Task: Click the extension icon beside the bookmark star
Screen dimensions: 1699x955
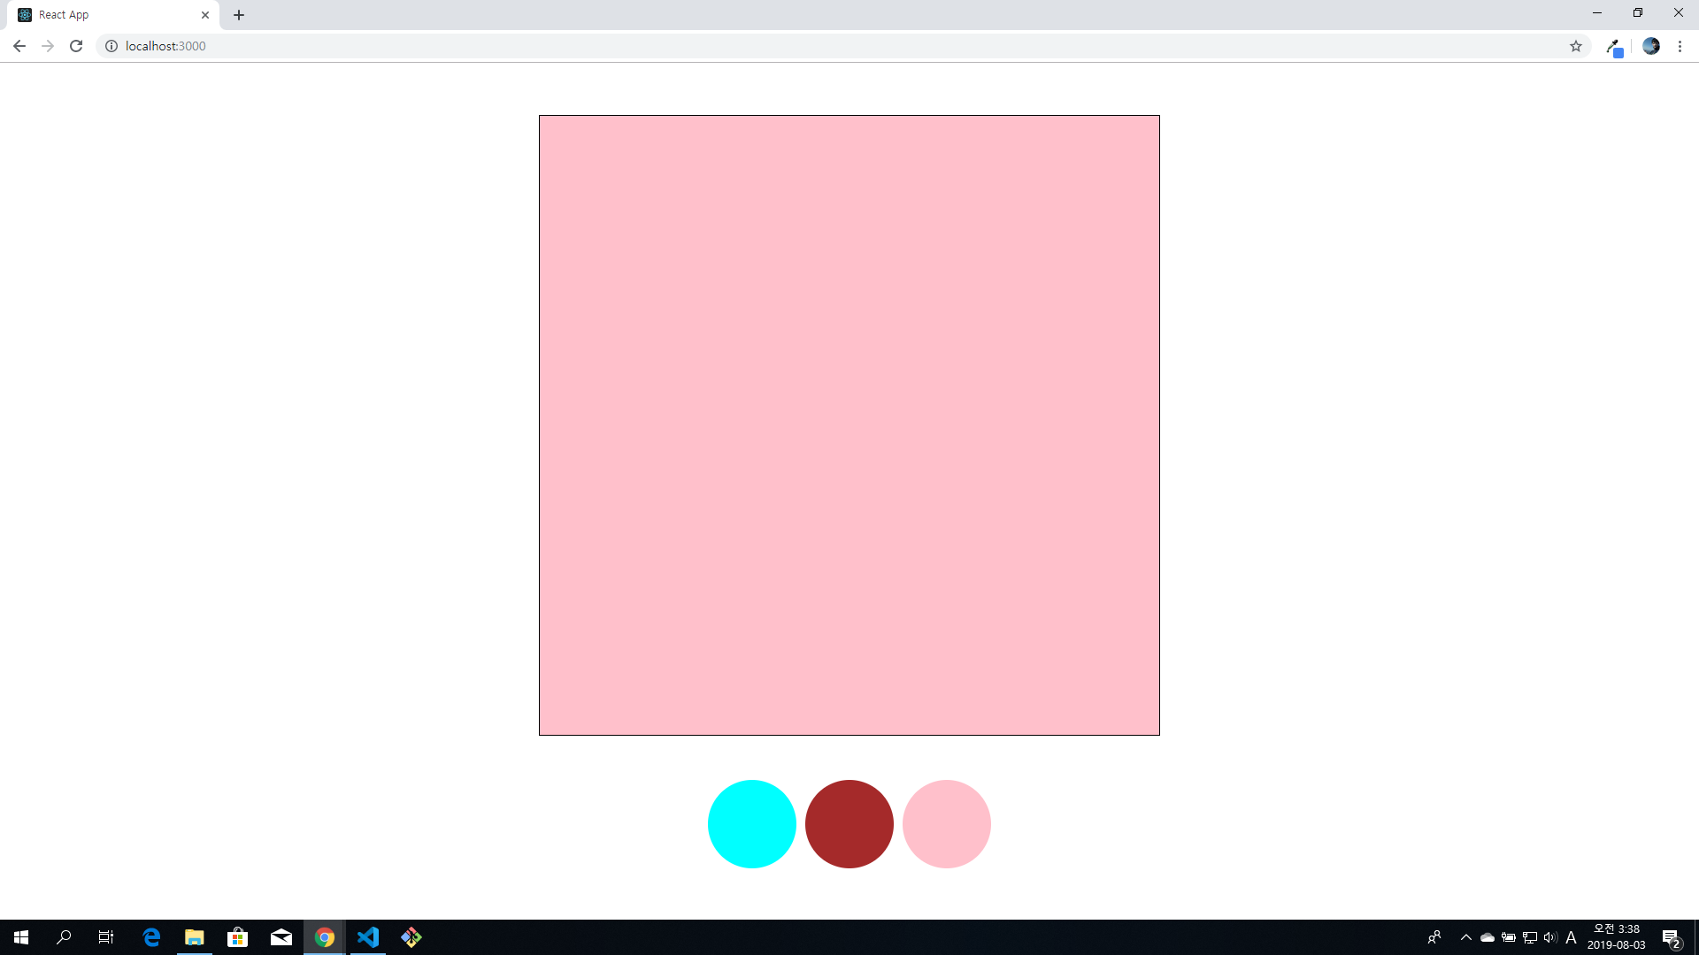Action: point(1614,47)
